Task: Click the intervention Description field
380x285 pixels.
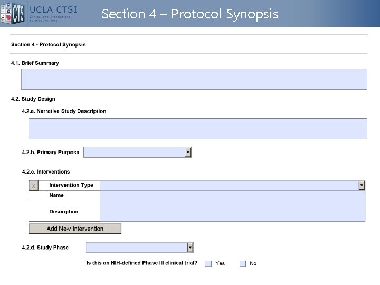Action: point(232,211)
